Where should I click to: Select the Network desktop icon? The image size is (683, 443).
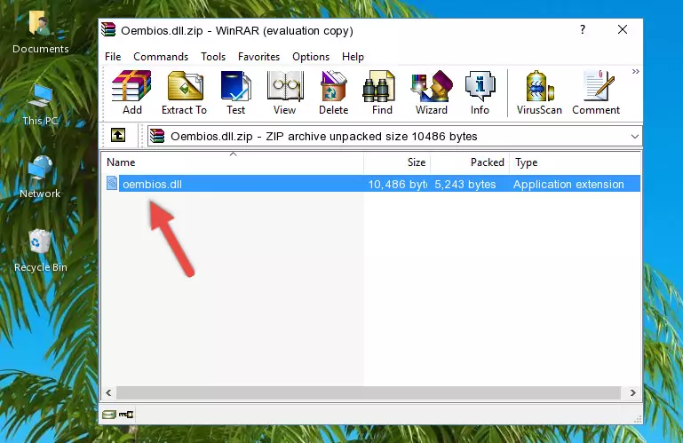(40, 177)
